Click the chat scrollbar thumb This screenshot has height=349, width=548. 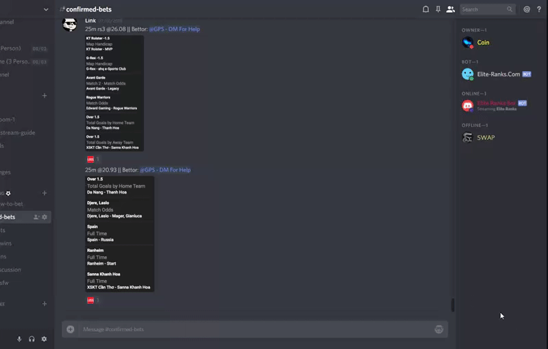point(453,305)
